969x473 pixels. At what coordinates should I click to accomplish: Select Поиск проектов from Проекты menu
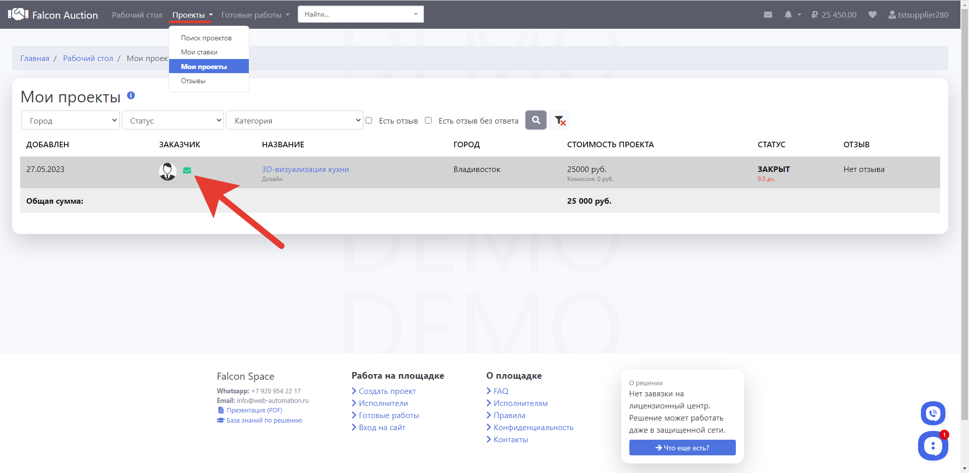tap(206, 38)
